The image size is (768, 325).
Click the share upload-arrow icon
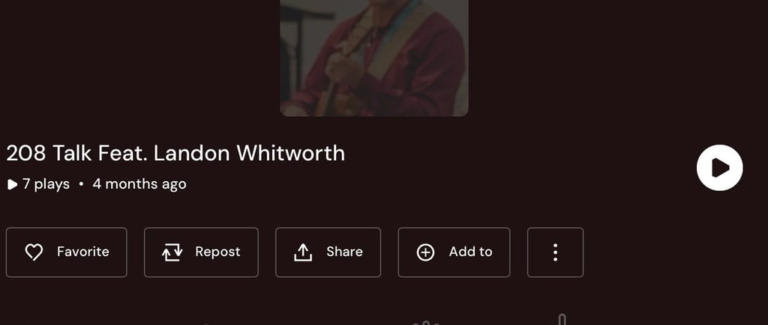[x=303, y=252]
